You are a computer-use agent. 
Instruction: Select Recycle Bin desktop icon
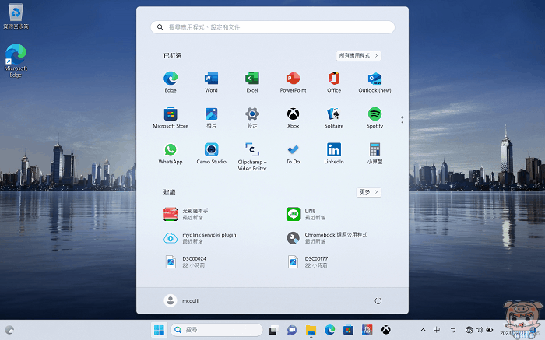(x=16, y=16)
